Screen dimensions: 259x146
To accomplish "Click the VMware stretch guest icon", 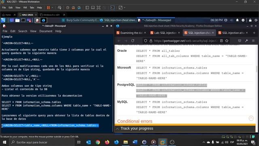I will pos(121,8).
